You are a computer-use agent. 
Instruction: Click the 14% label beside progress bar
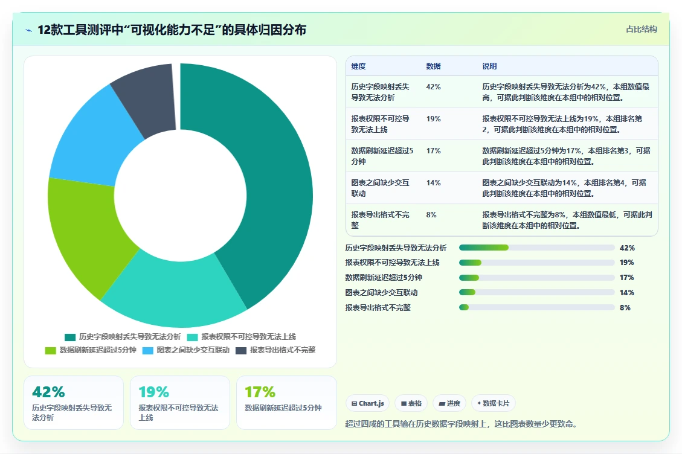click(627, 293)
